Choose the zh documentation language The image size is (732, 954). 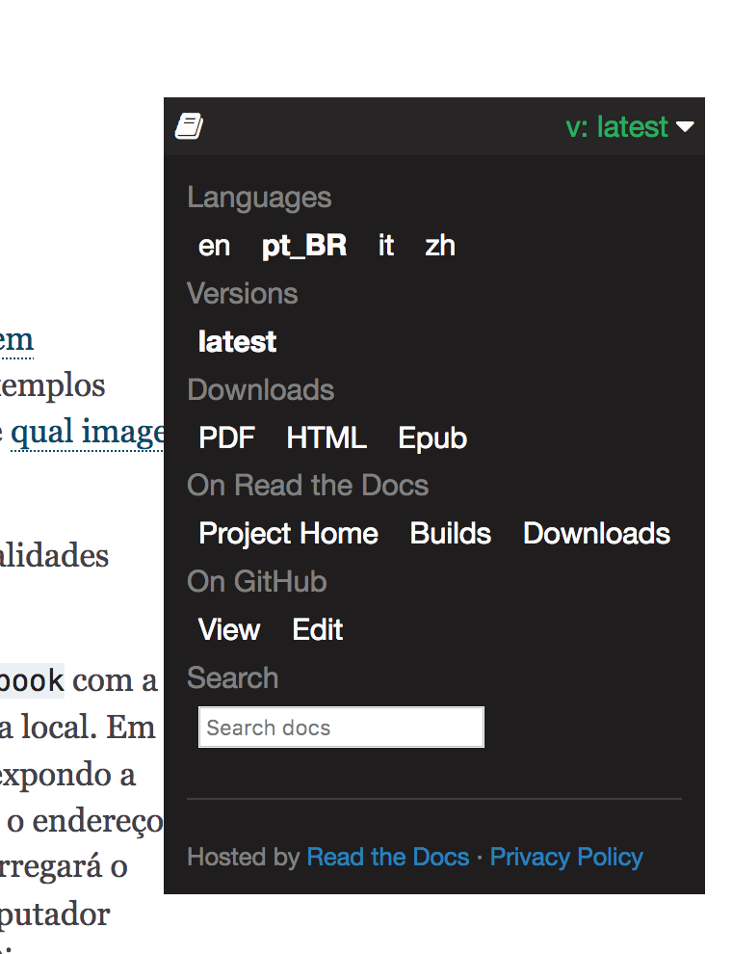[x=439, y=246]
